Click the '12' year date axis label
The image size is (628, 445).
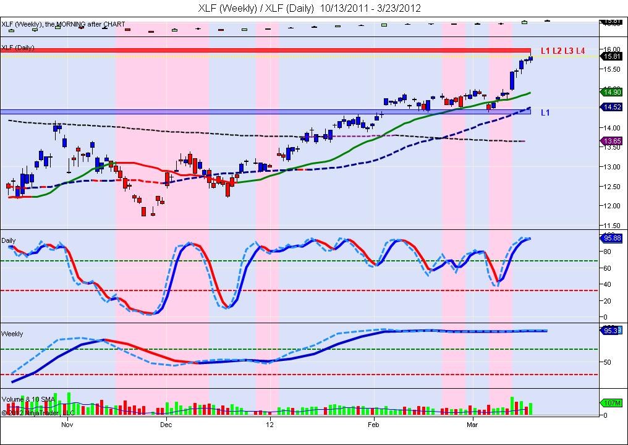(270, 425)
